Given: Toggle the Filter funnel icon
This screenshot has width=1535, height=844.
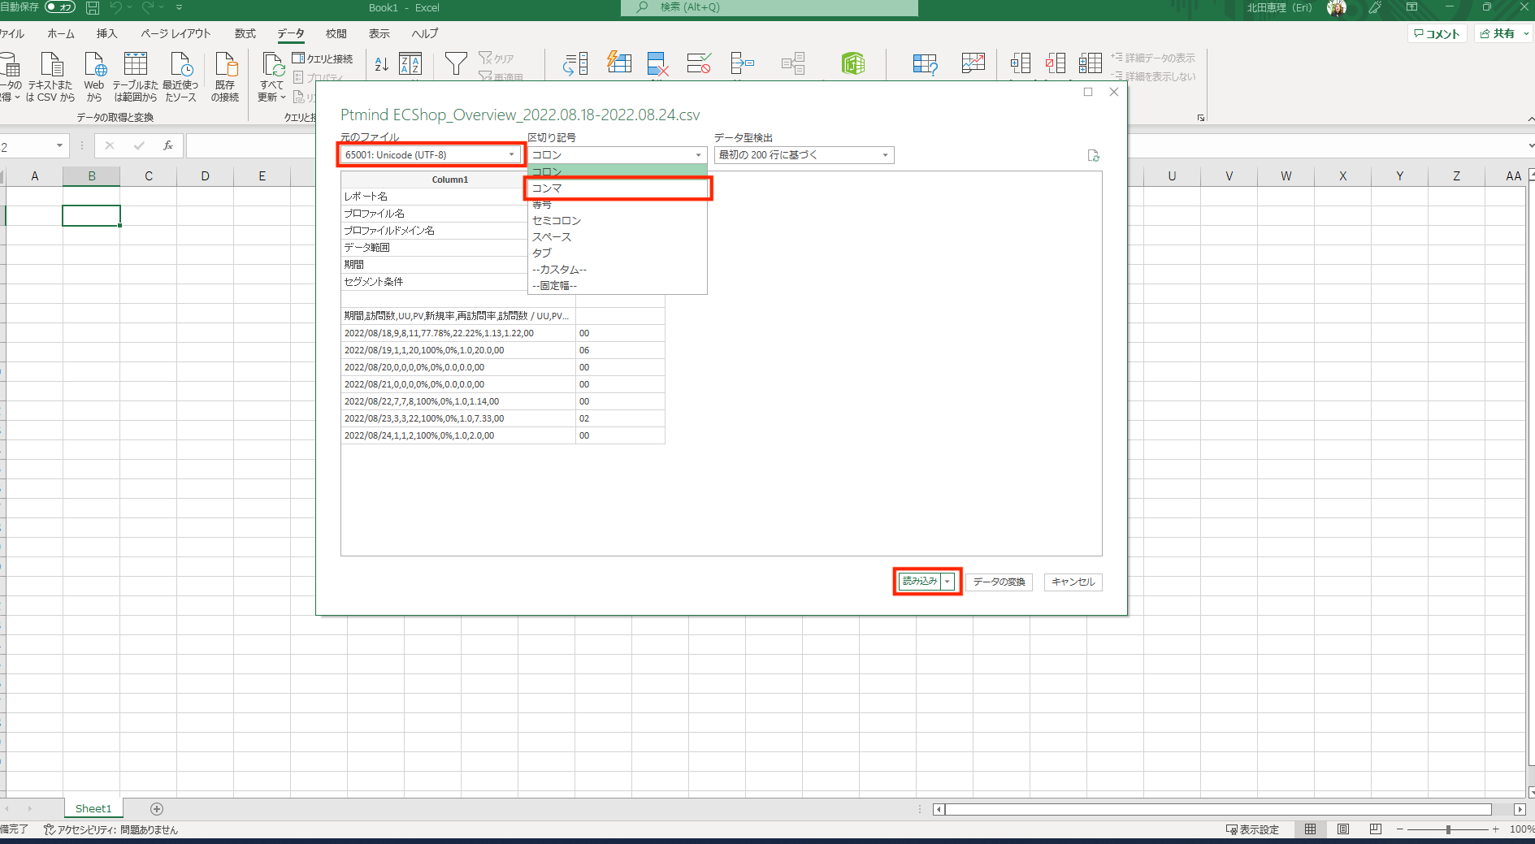Looking at the screenshot, I should [456, 64].
